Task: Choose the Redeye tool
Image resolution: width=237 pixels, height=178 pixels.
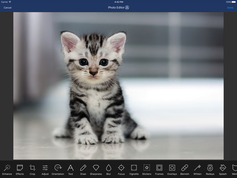Action: [x=210, y=170]
